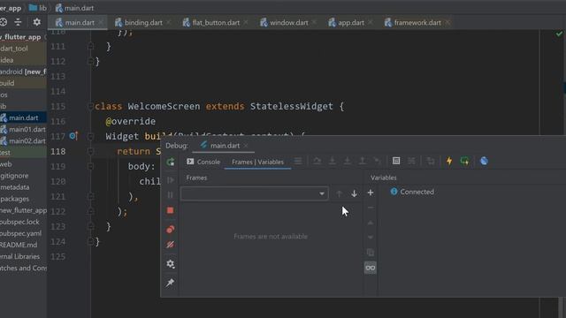This screenshot has height=318, width=566.
Task: Add a new watch with plus icon
Action: pyautogui.click(x=371, y=193)
